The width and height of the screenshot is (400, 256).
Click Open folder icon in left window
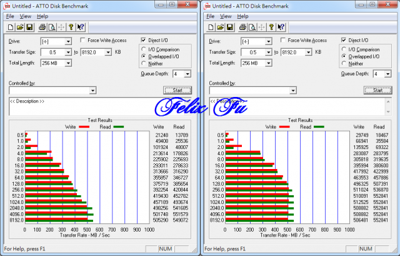(20, 27)
